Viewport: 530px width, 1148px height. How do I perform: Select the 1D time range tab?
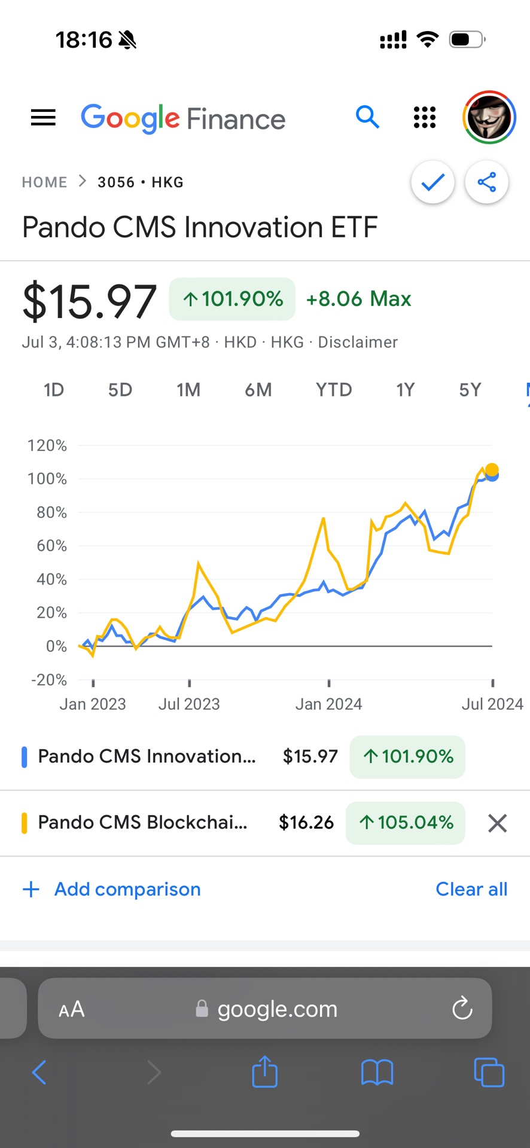[53, 390]
